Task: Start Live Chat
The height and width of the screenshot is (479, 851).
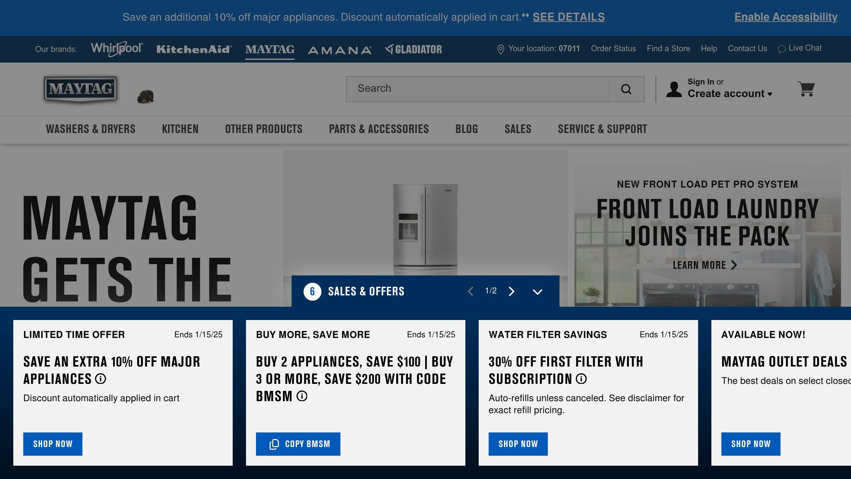Action: click(x=800, y=49)
